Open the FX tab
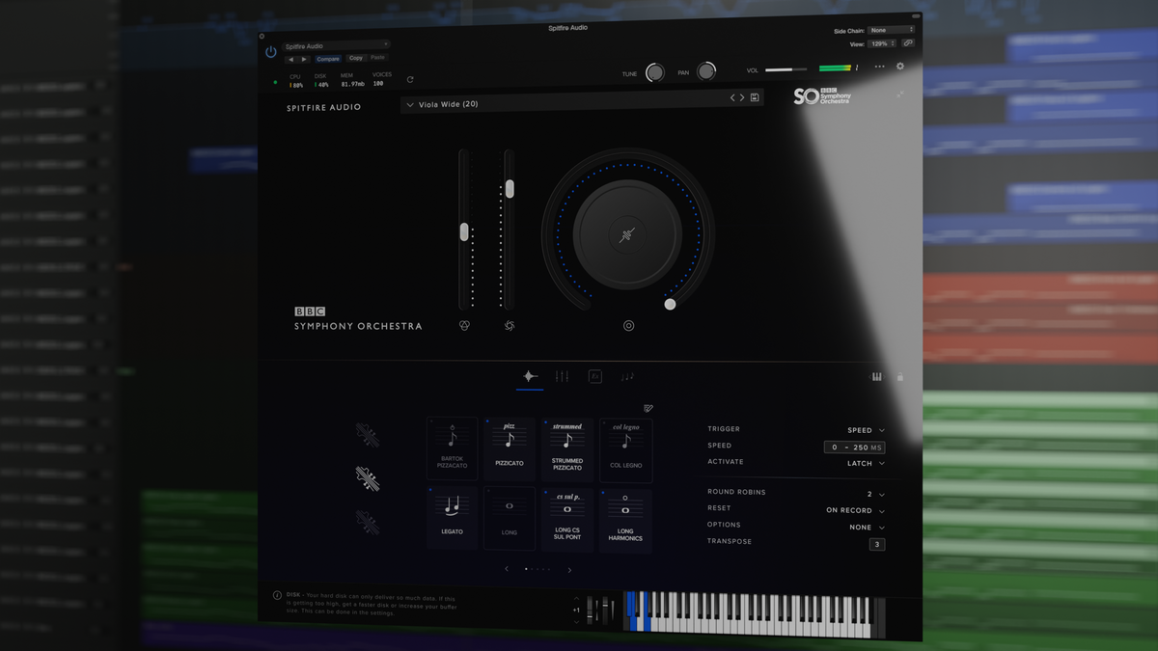This screenshot has height=651, width=1158. pos(594,376)
